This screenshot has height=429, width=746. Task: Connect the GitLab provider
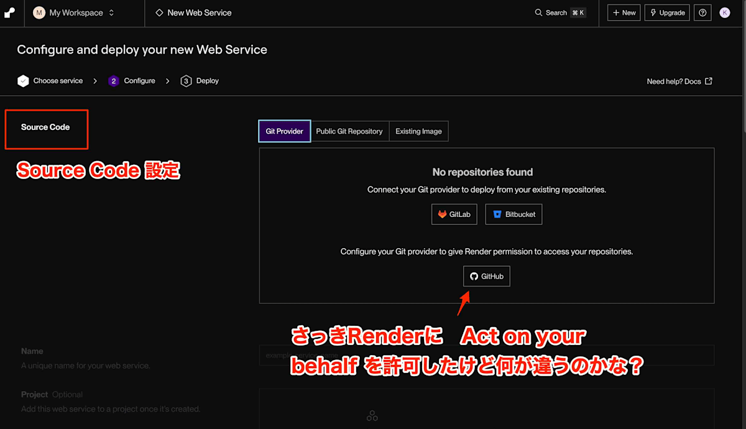[454, 214]
